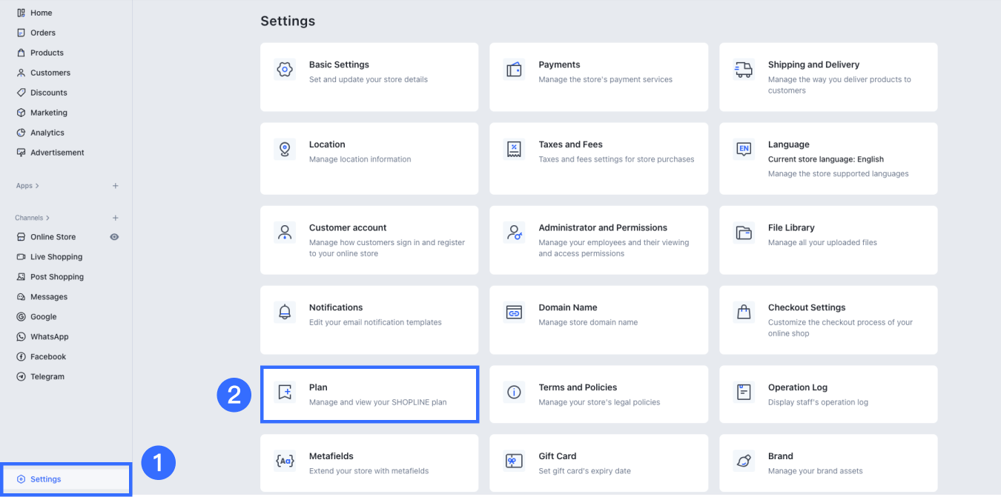Open the Plan settings card
The image size is (1001, 497).
tap(369, 394)
